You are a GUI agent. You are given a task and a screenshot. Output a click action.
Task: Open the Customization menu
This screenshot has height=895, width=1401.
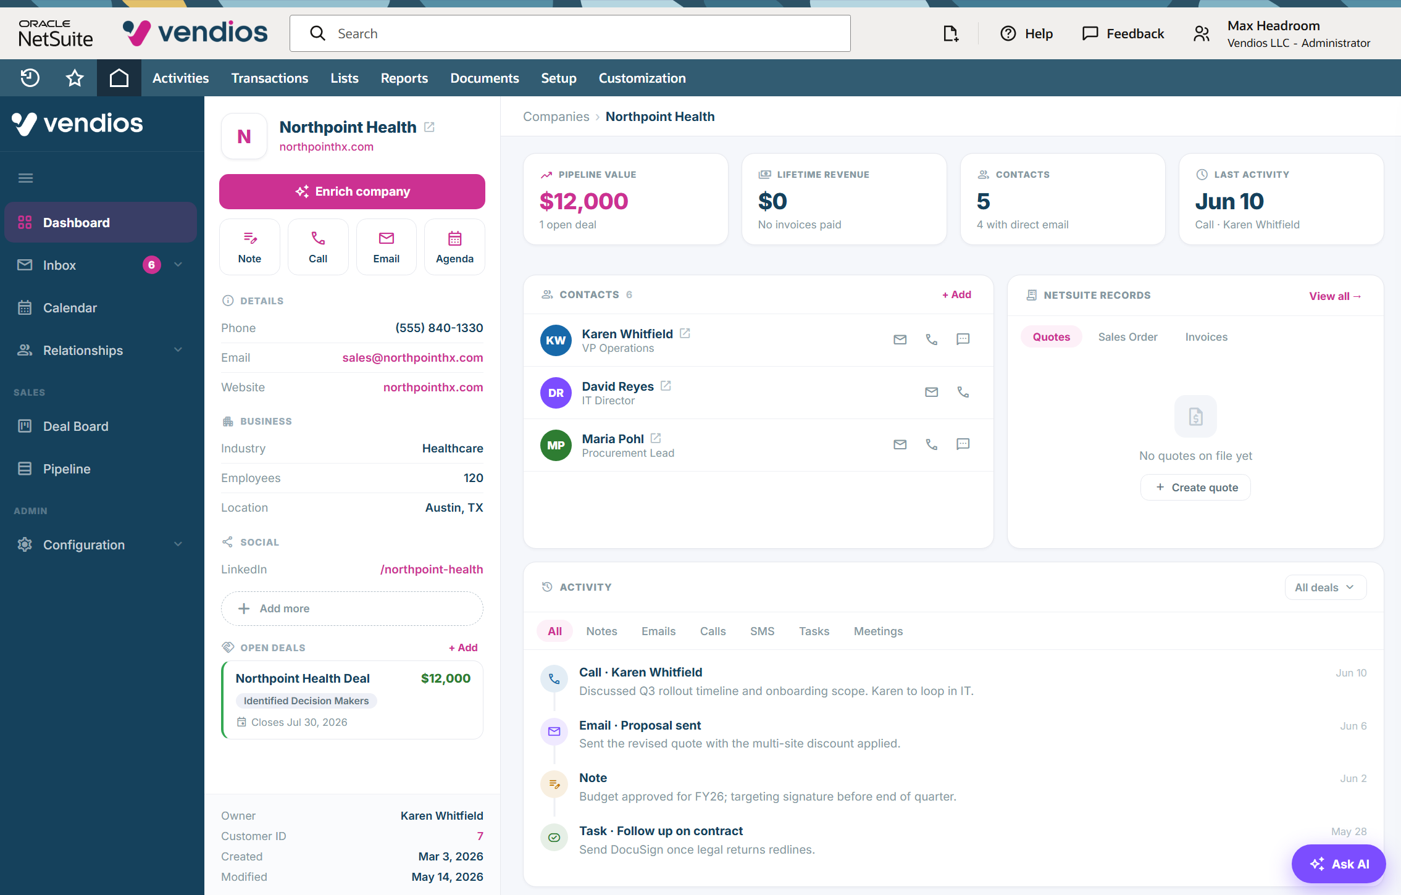(x=642, y=78)
